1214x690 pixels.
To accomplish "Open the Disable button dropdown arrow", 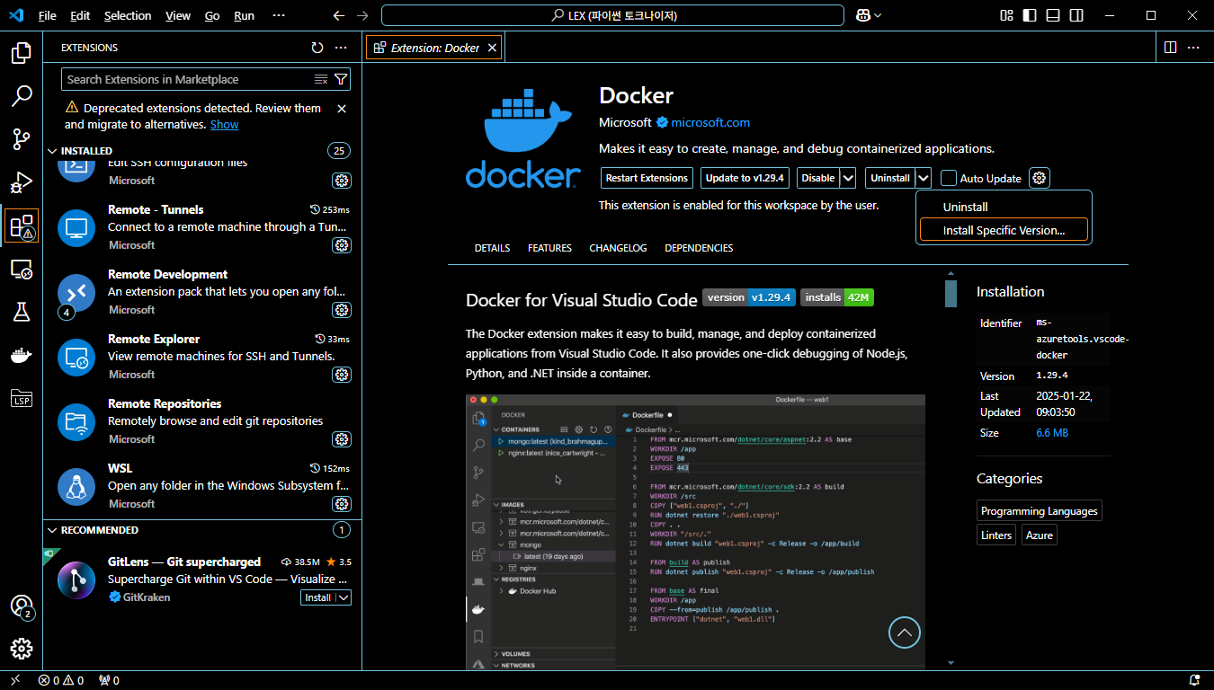I will 849,178.
